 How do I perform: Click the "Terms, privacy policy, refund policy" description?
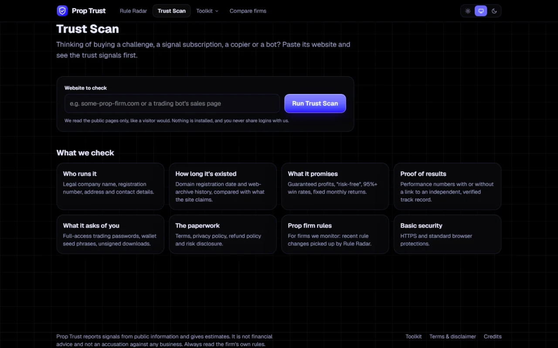pyautogui.click(x=218, y=240)
